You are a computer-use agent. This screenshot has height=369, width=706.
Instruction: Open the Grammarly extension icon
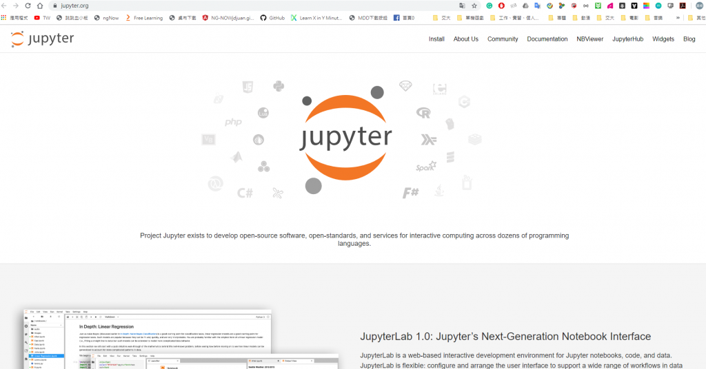tap(490, 6)
